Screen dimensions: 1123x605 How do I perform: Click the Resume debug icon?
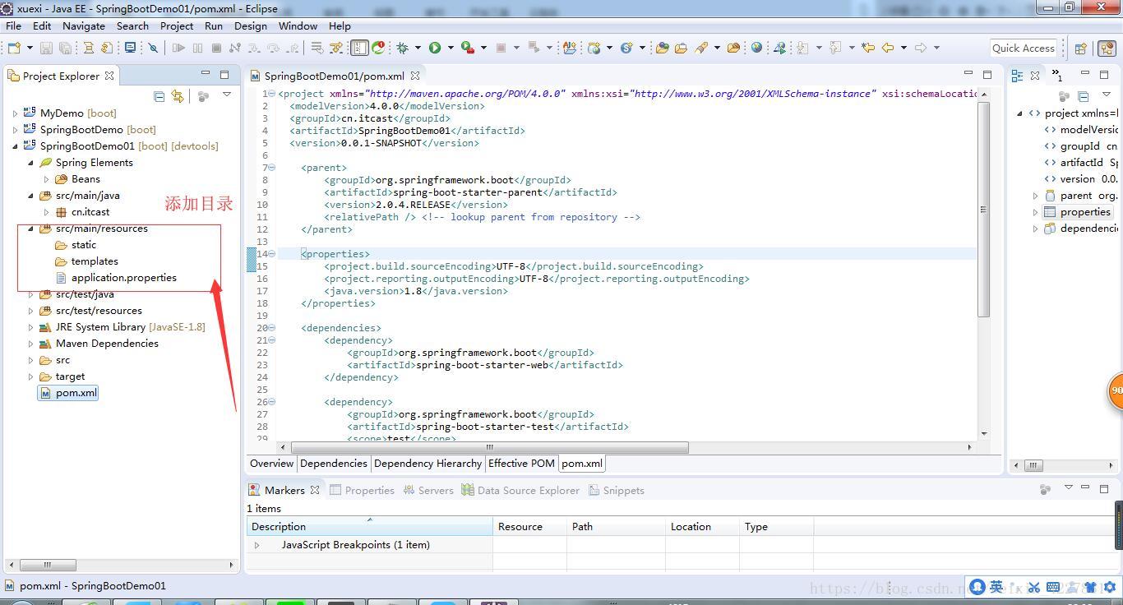pyautogui.click(x=178, y=48)
